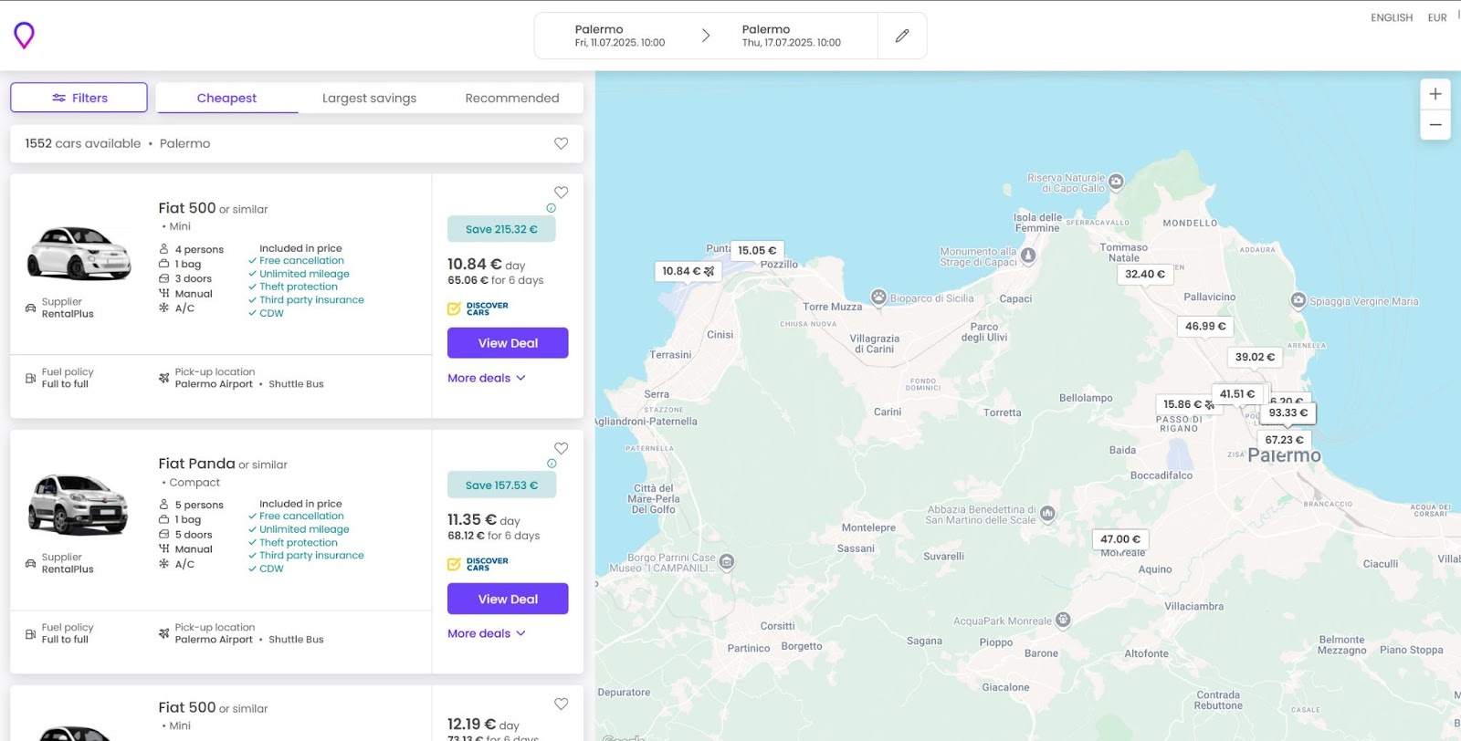Select the 93.33 € map marker
1461x741 pixels.
pyautogui.click(x=1288, y=412)
